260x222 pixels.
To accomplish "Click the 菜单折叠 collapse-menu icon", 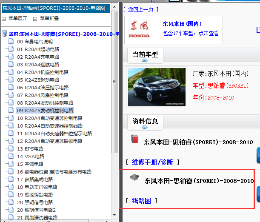I will pos(35,19).
